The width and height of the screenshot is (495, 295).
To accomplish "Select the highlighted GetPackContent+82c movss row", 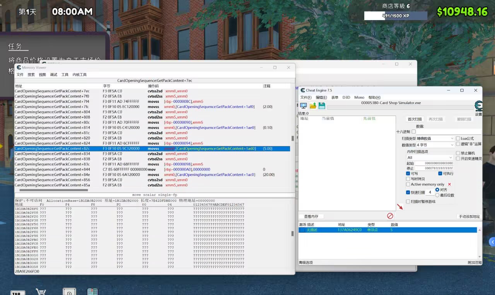I will (x=152, y=148).
